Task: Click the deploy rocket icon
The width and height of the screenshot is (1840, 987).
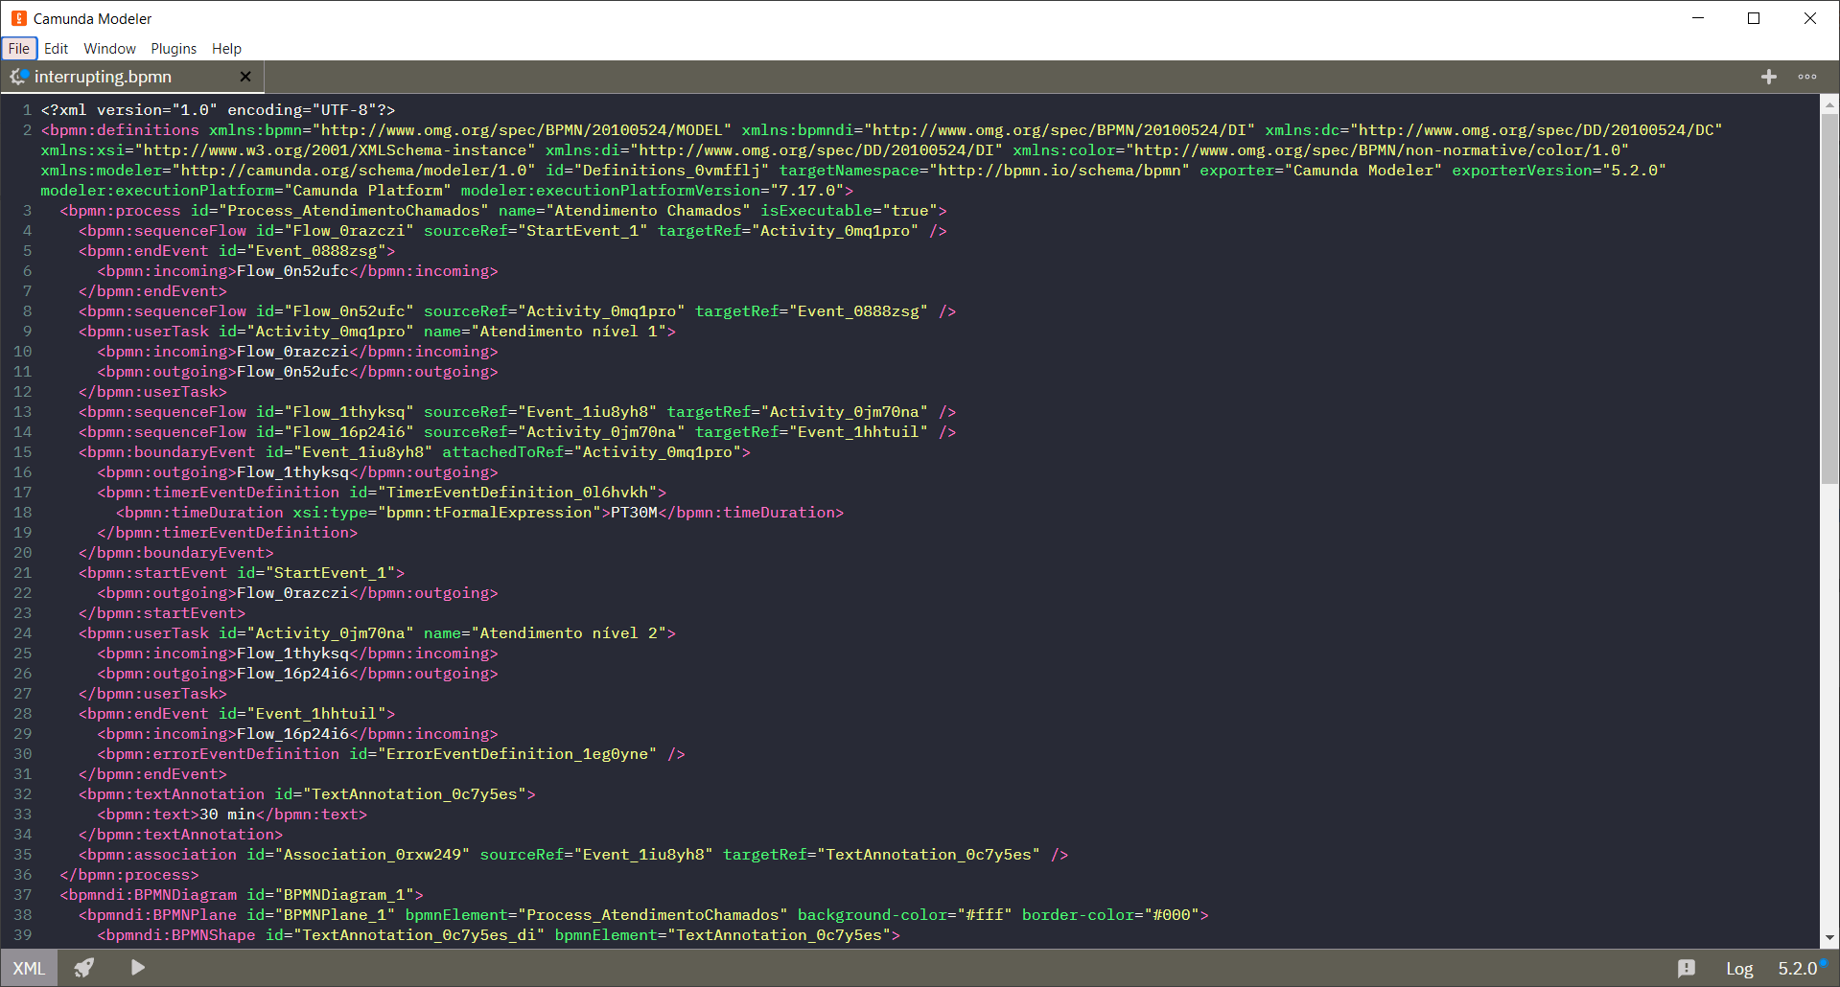Action: (x=84, y=968)
